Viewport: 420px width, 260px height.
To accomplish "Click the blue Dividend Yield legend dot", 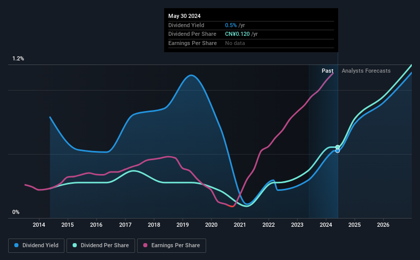I will pos(16,245).
